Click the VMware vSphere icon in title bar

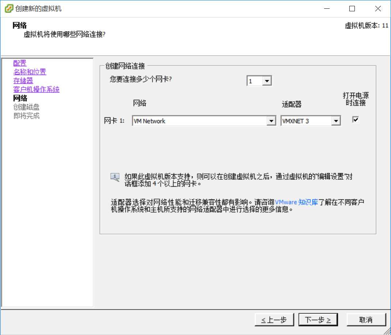coord(9,8)
